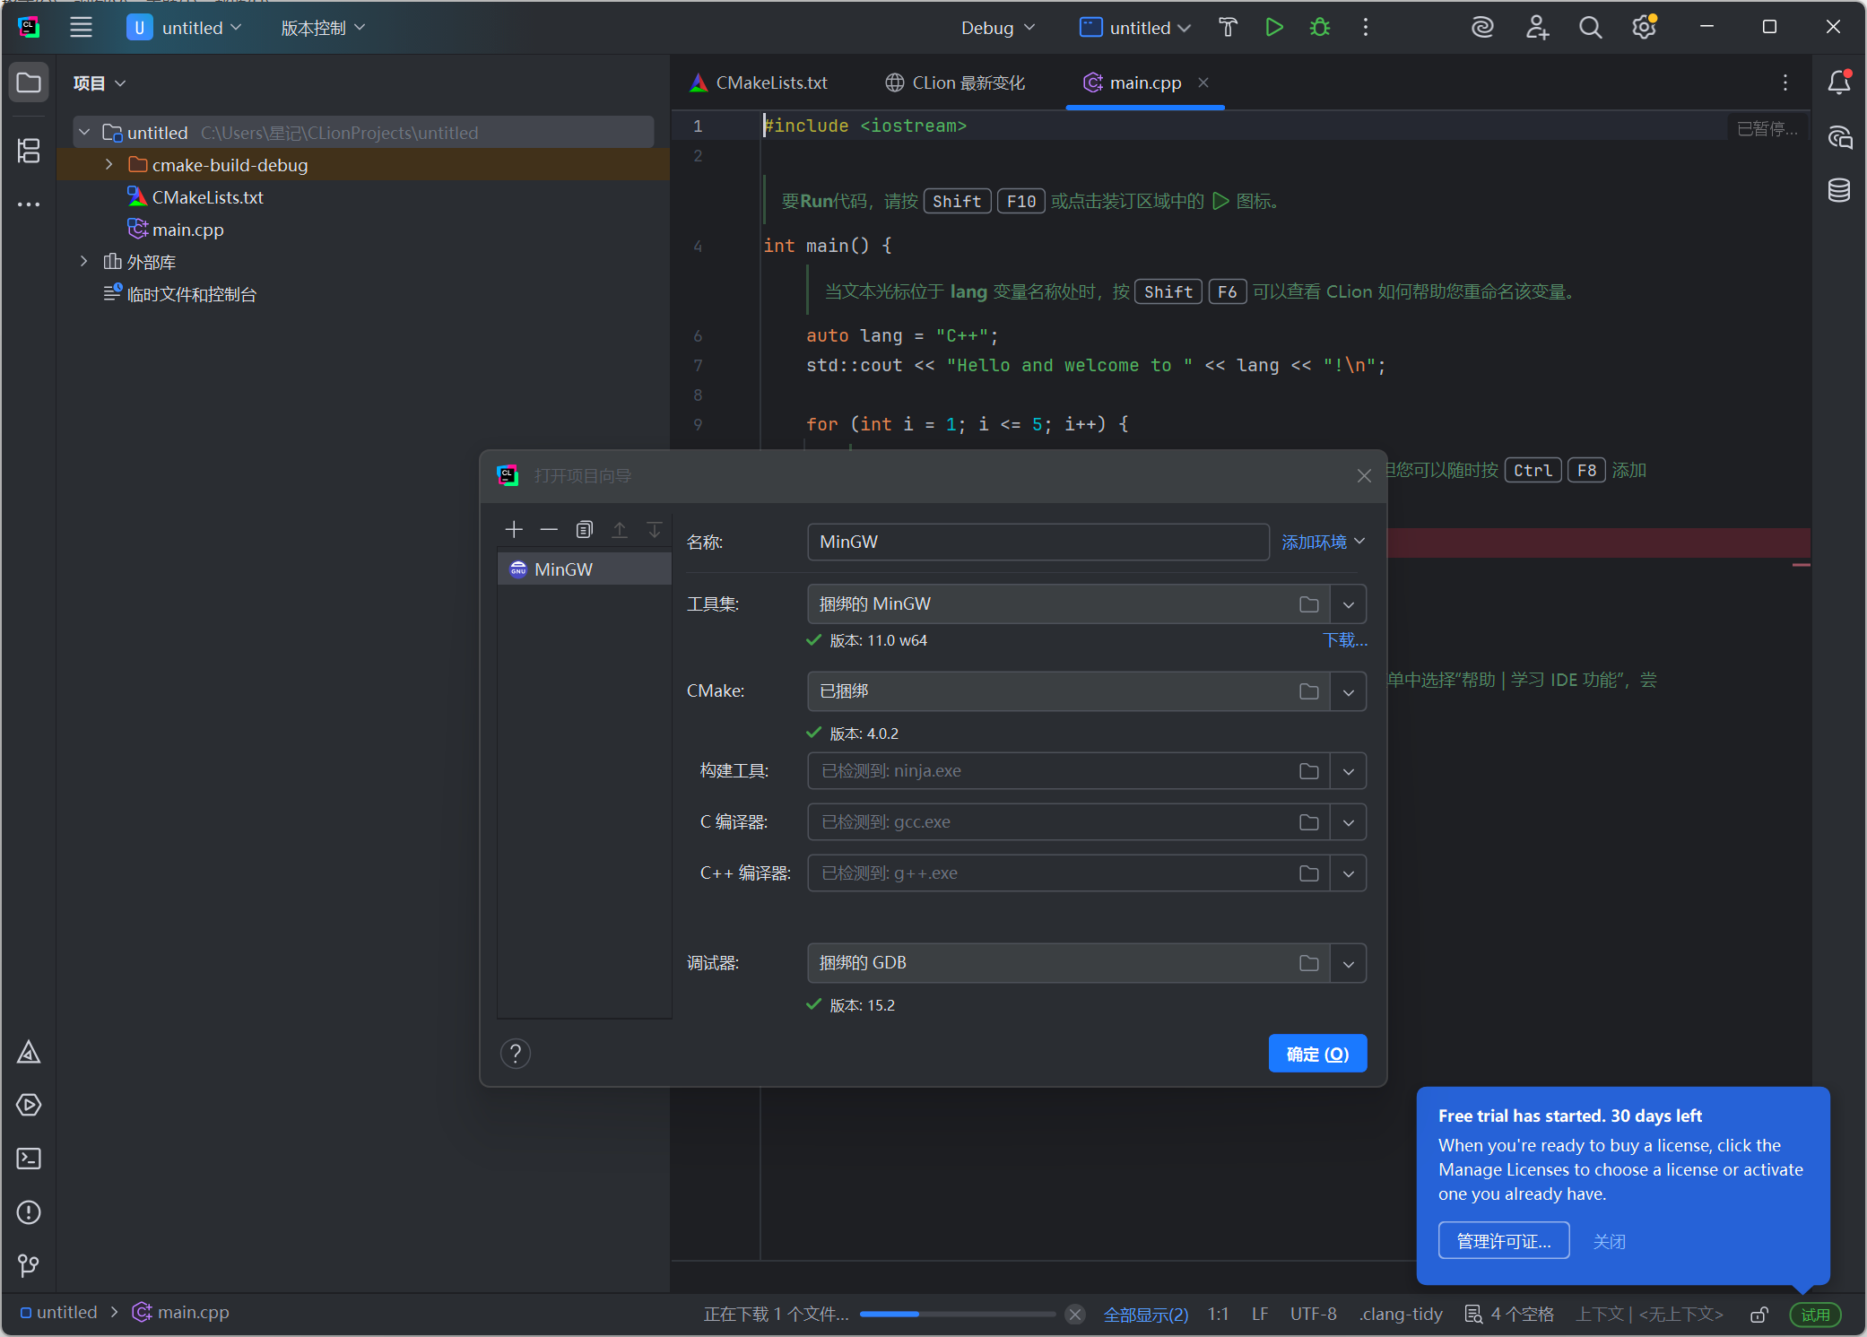
Task: Expand the cmake-build-debug folder
Action: click(109, 164)
